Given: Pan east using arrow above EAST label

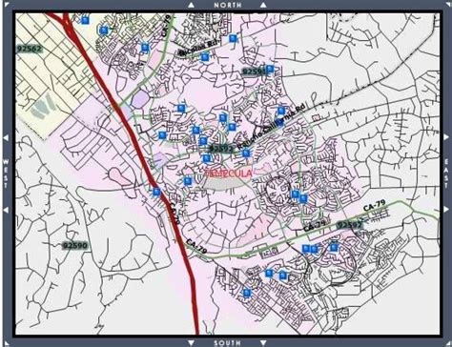Looking at the screenshot, I should pos(446,137).
